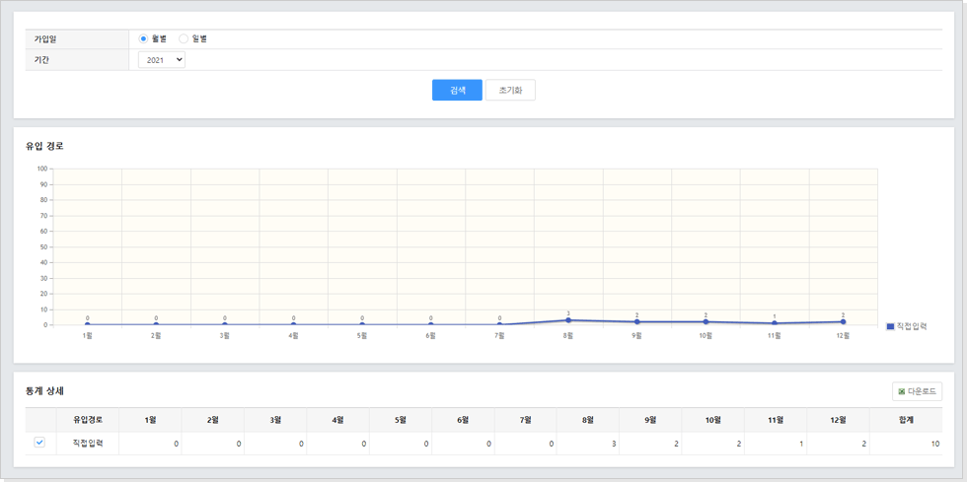Click the 8월 column header in table
This screenshot has height=482, width=967.
[x=588, y=420]
